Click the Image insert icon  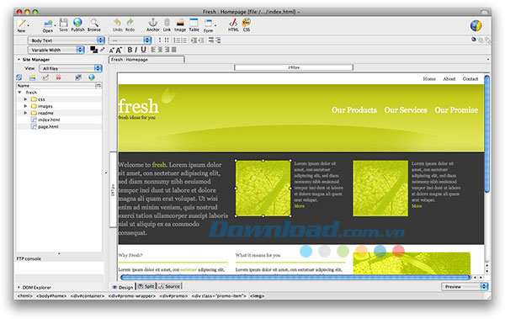tap(180, 23)
